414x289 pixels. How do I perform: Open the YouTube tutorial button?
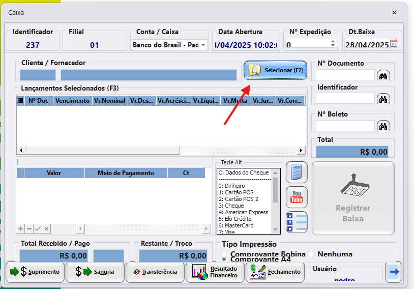point(297,197)
